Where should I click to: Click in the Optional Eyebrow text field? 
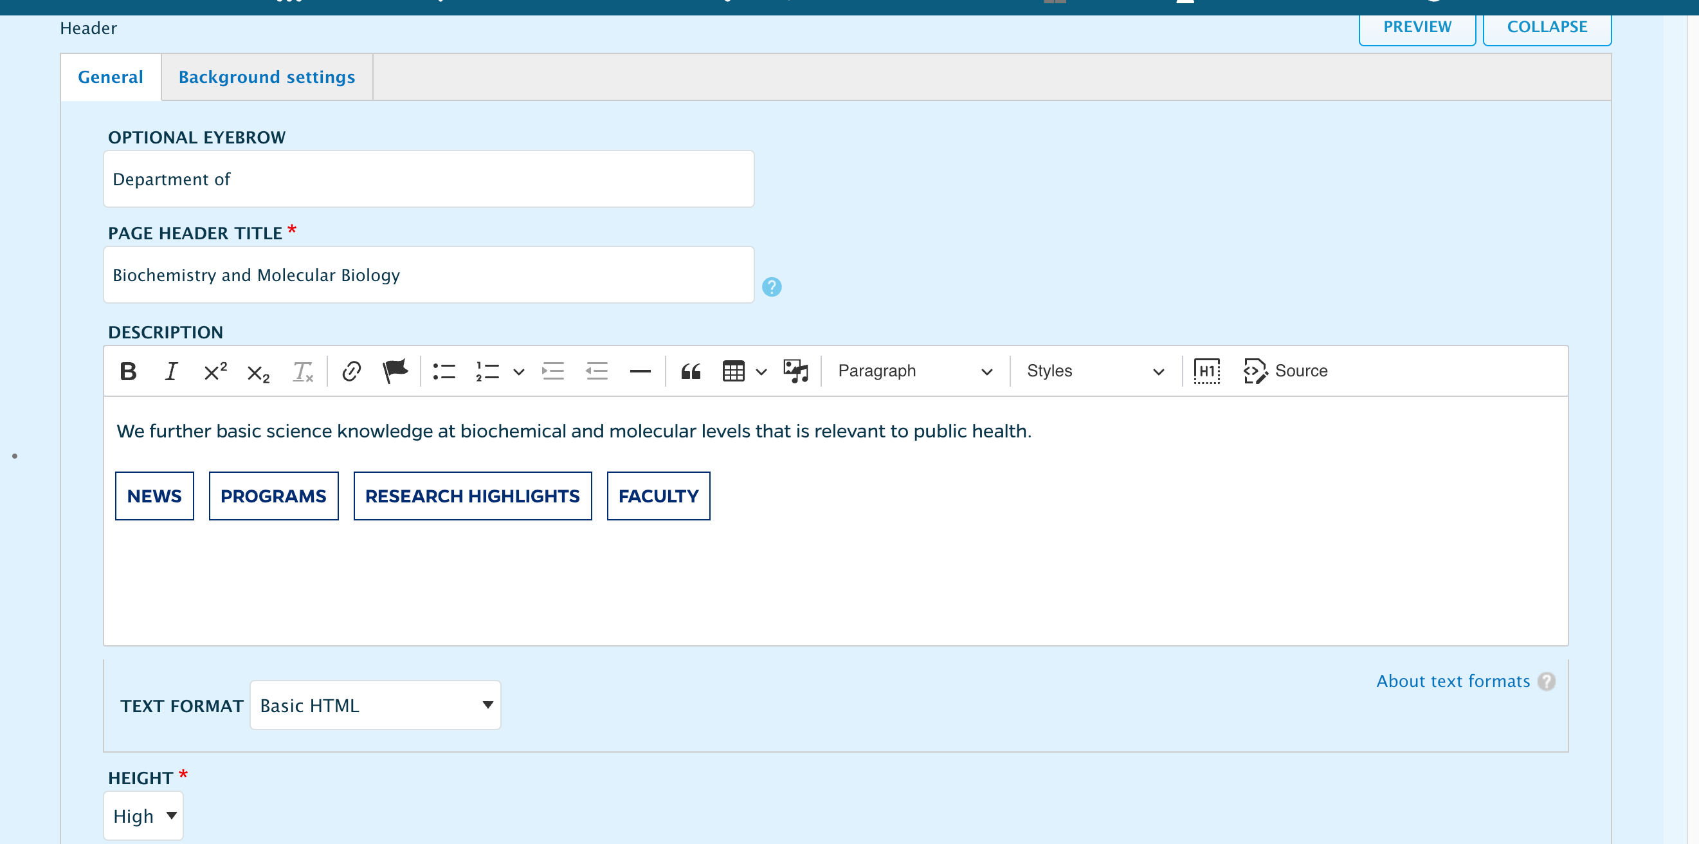428,179
